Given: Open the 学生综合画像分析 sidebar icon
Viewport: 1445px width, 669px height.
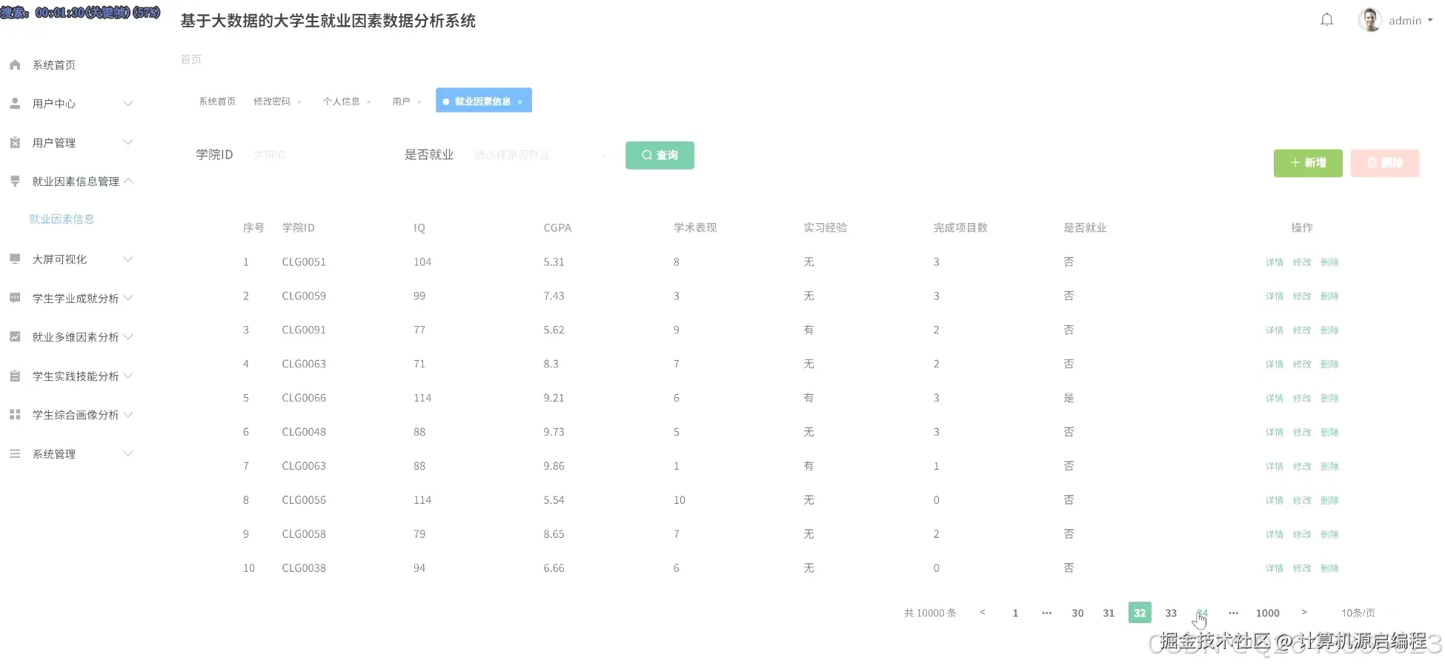Looking at the screenshot, I should [x=15, y=414].
